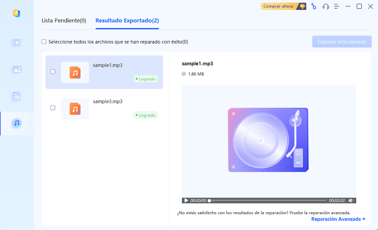Screen dimensions: 378x230
Task: Switch to the Resultado Exportado(2) tab
Action: [x=127, y=21]
